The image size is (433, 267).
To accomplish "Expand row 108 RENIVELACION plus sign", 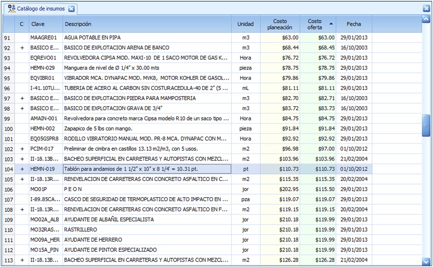I will pyautogui.click(x=22, y=210).
